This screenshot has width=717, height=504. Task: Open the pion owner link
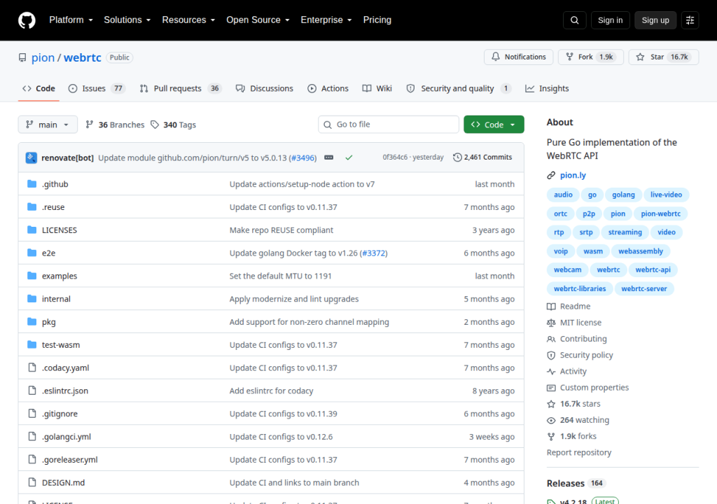pyautogui.click(x=43, y=57)
